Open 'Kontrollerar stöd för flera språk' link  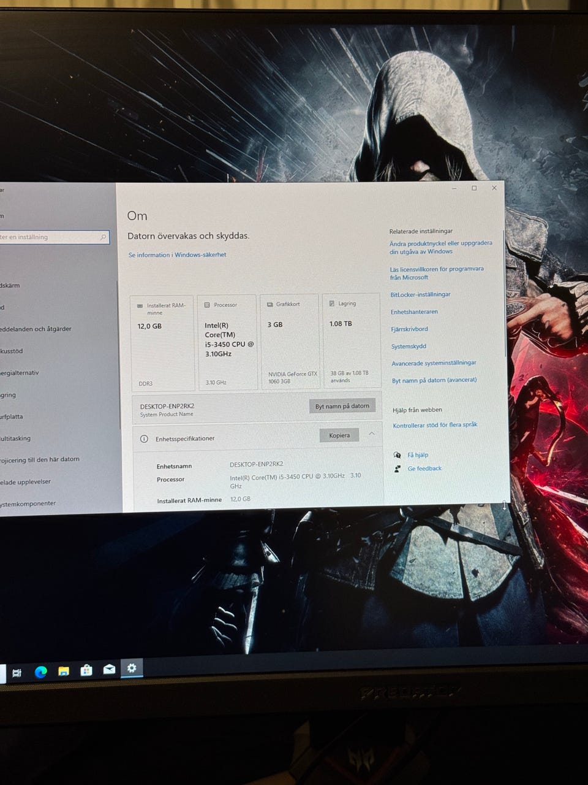(x=435, y=425)
